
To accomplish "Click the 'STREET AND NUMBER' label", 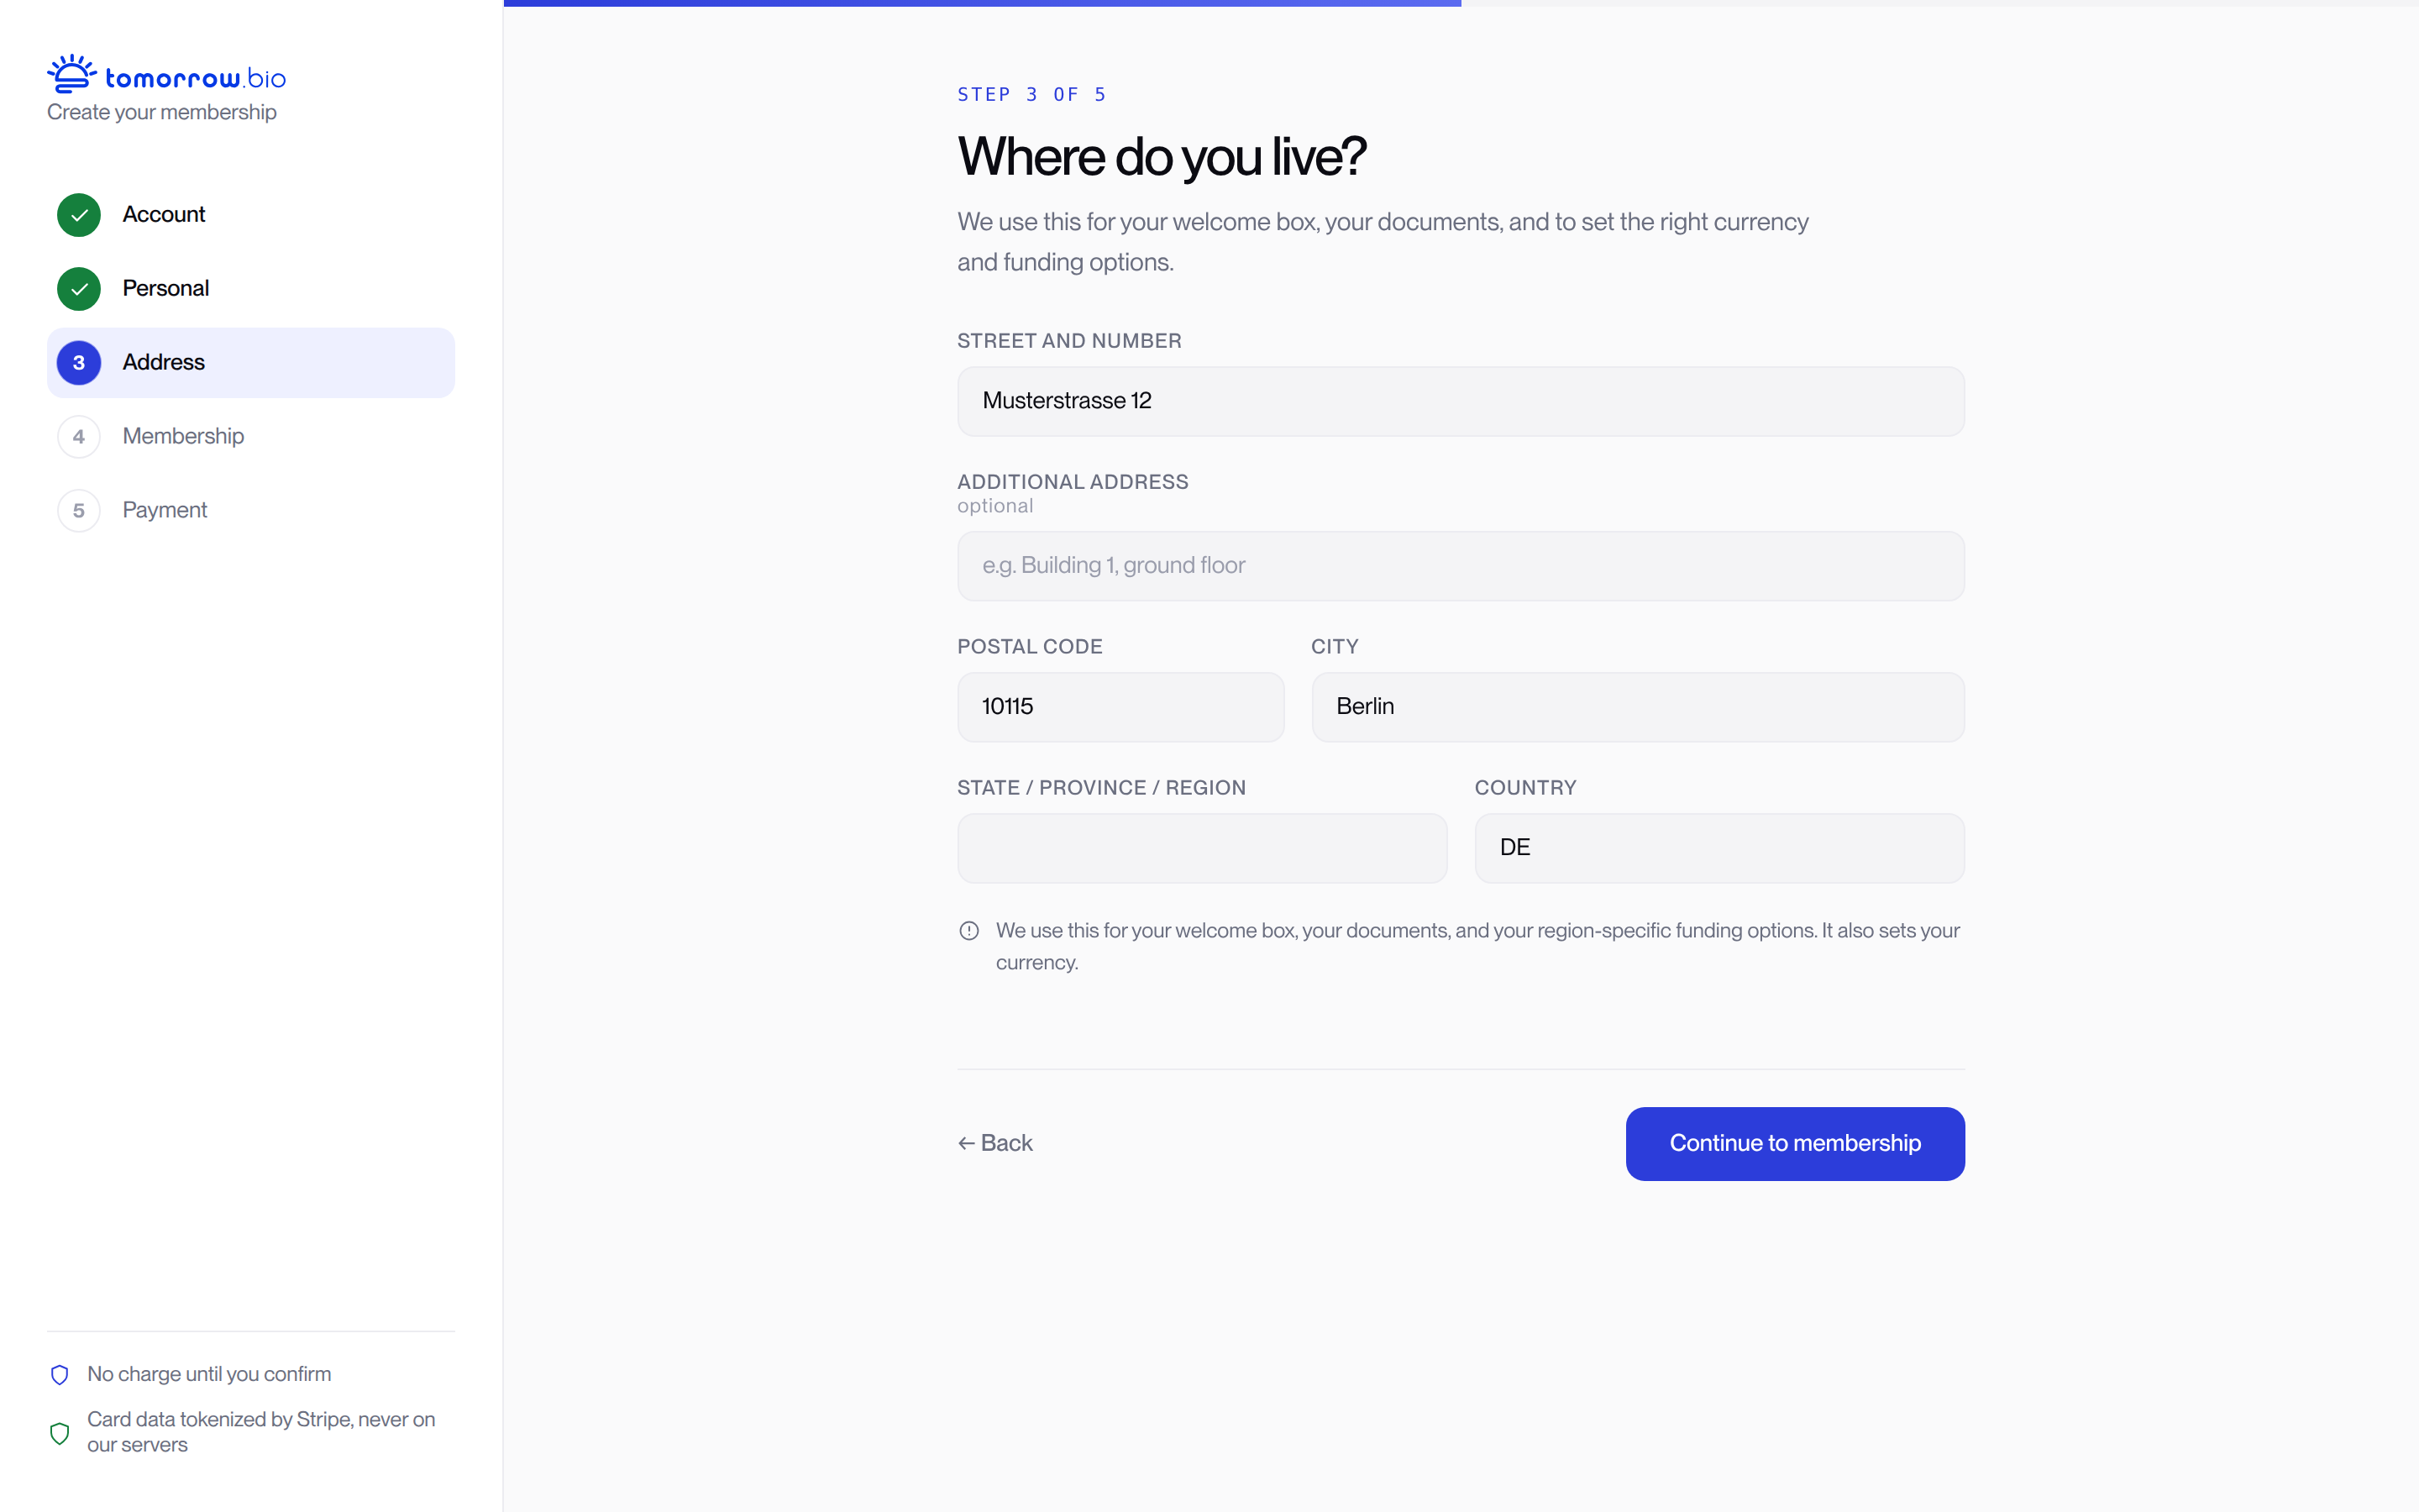I will click(x=1069, y=341).
